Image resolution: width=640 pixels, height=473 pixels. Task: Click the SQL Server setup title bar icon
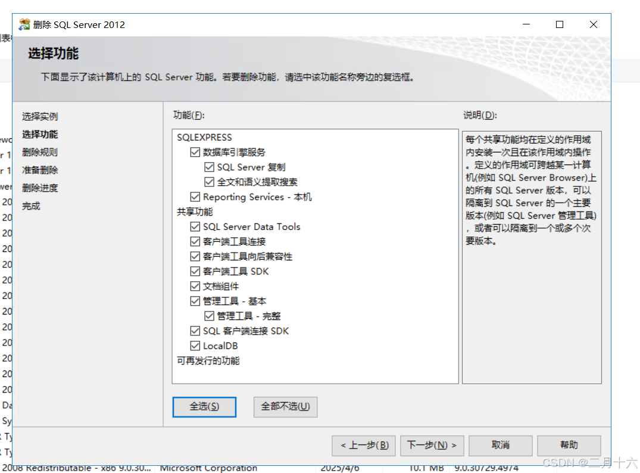click(24, 24)
